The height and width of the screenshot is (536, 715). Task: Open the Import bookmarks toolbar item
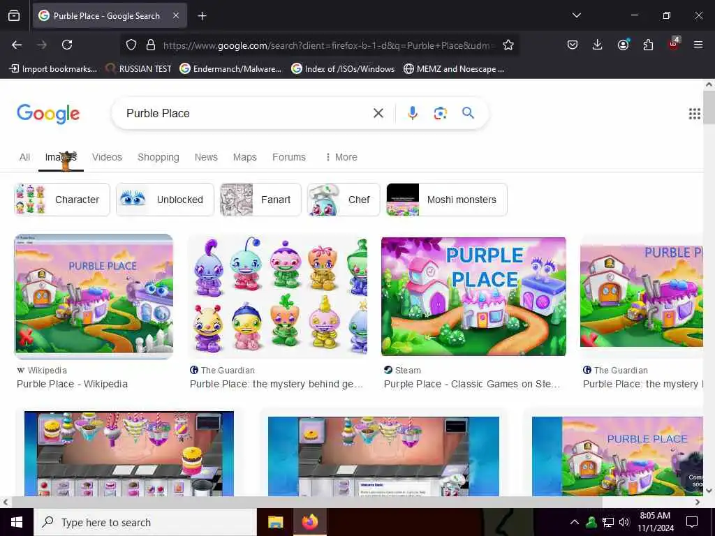[x=53, y=69]
